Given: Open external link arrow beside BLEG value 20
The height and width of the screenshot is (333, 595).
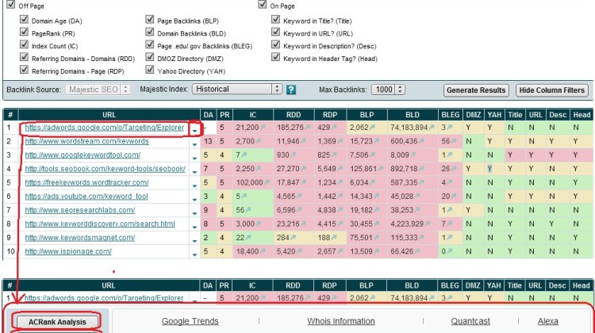Looking at the screenshot, I should (454, 197).
